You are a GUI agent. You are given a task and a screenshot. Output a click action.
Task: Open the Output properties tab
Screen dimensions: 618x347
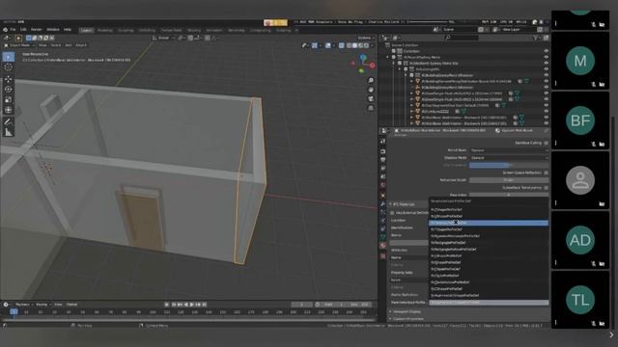coord(382,160)
